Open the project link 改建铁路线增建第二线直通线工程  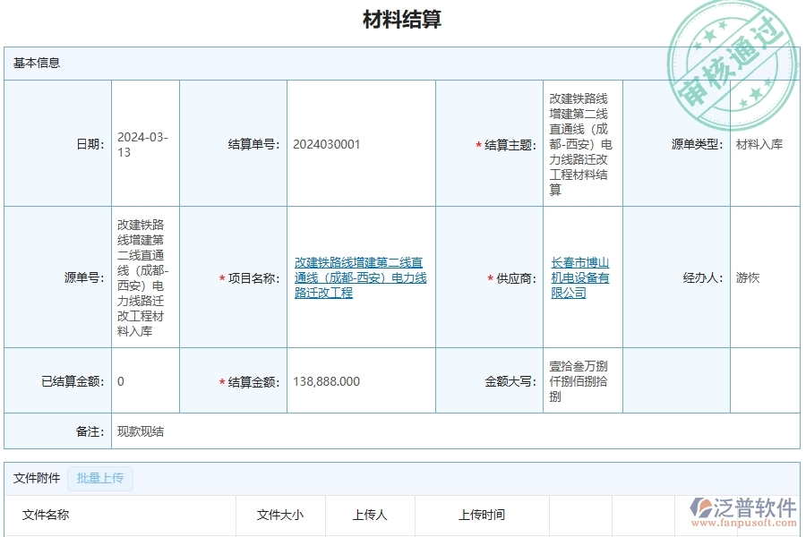coord(356,277)
